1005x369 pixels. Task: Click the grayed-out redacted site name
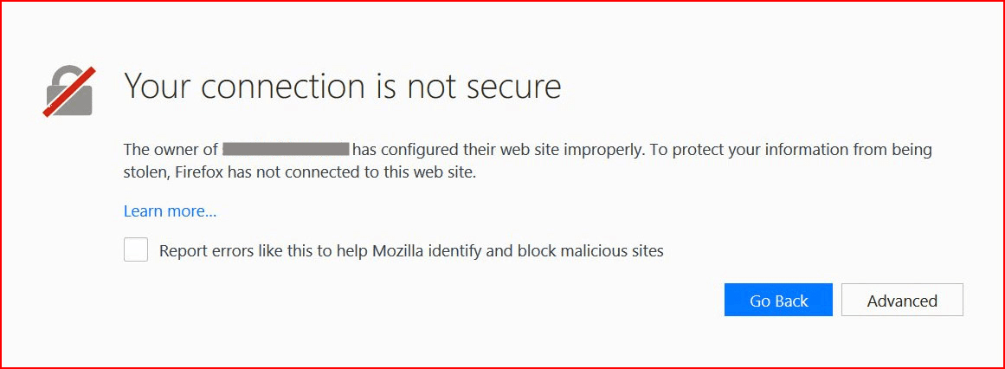pyautogui.click(x=286, y=150)
